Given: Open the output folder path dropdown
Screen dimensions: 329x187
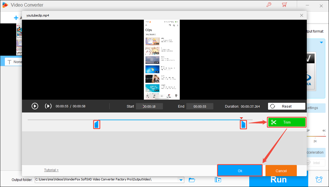Looking at the screenshot, I should (181, 180).
